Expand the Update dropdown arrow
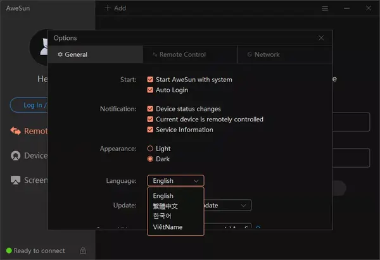This screenshot has width=380, height=260. point(243,205)
